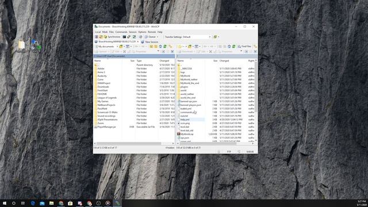Click remote panel home directory icon
368x207 pixels.
click(x=229, y=47)
